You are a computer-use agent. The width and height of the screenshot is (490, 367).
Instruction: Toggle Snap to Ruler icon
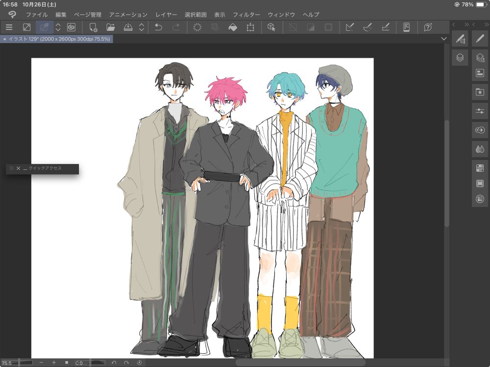(350, 27)
